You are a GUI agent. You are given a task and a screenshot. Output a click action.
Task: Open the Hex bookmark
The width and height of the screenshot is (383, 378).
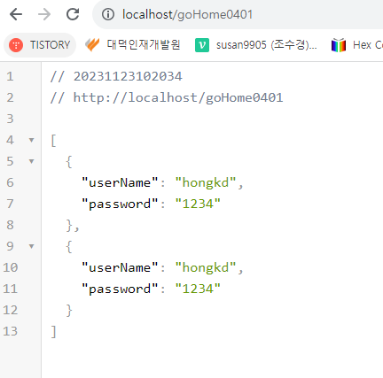pos(357,45)
